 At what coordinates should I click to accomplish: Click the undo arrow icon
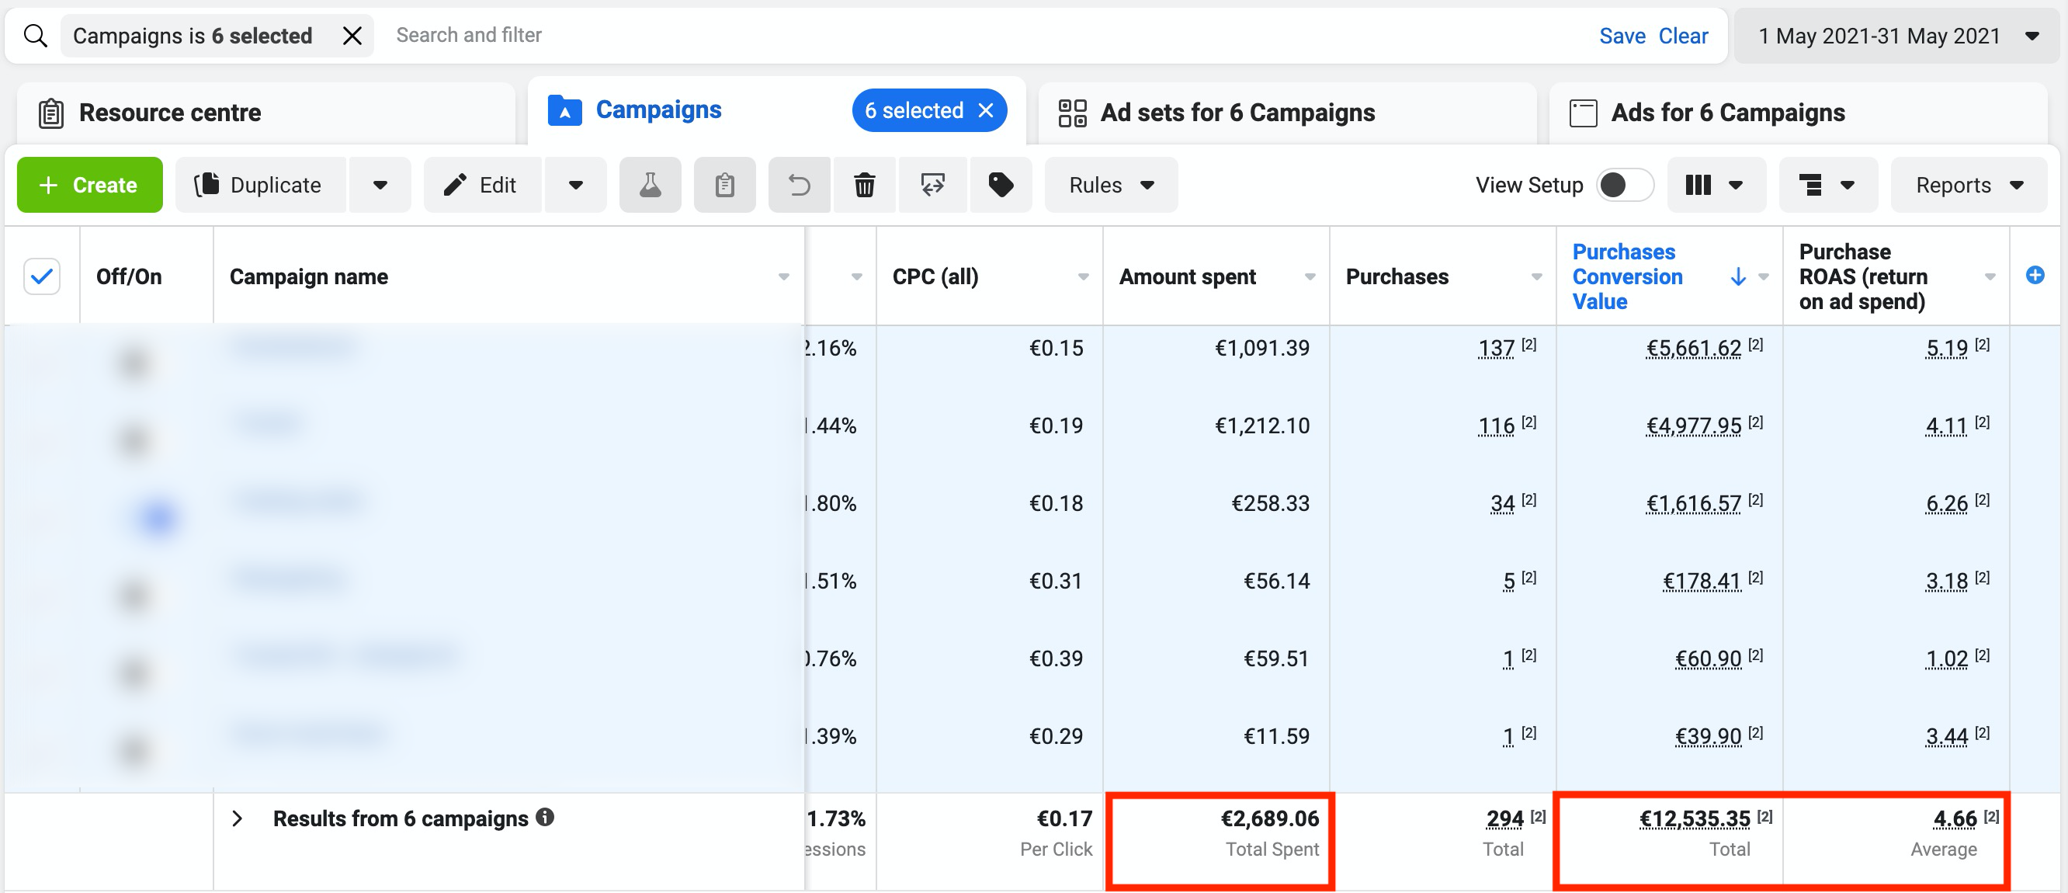click(x=799, y=186)
